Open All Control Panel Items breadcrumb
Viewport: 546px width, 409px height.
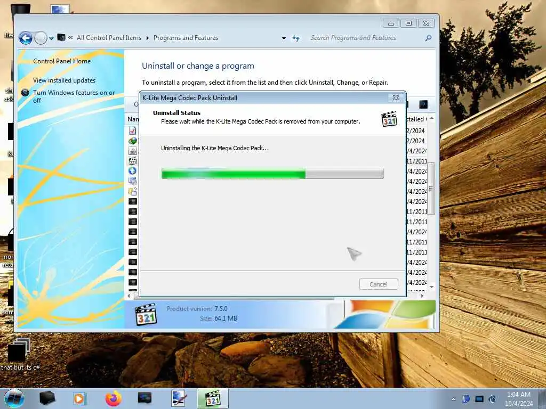point(109,38)
